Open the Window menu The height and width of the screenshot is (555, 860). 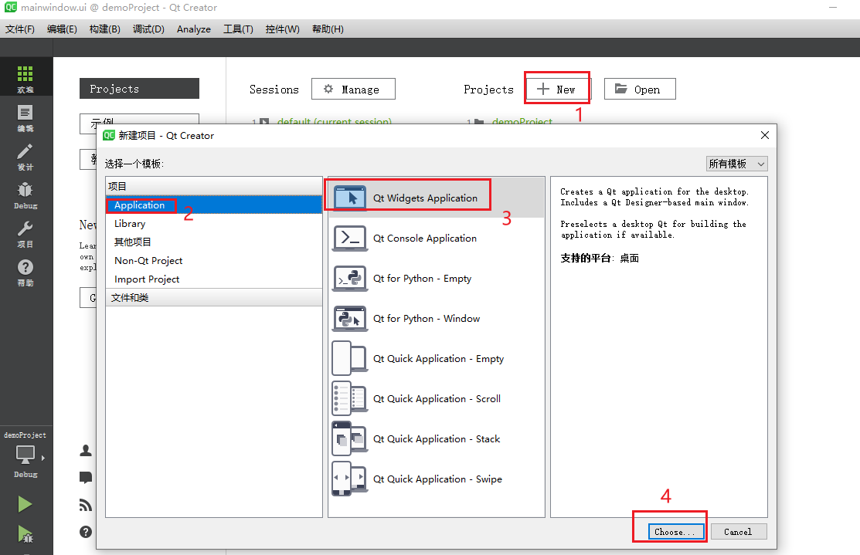[283, 29]
